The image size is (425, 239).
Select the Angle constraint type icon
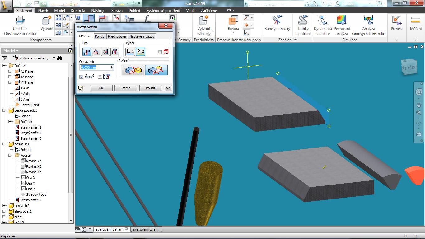point(96,52)
